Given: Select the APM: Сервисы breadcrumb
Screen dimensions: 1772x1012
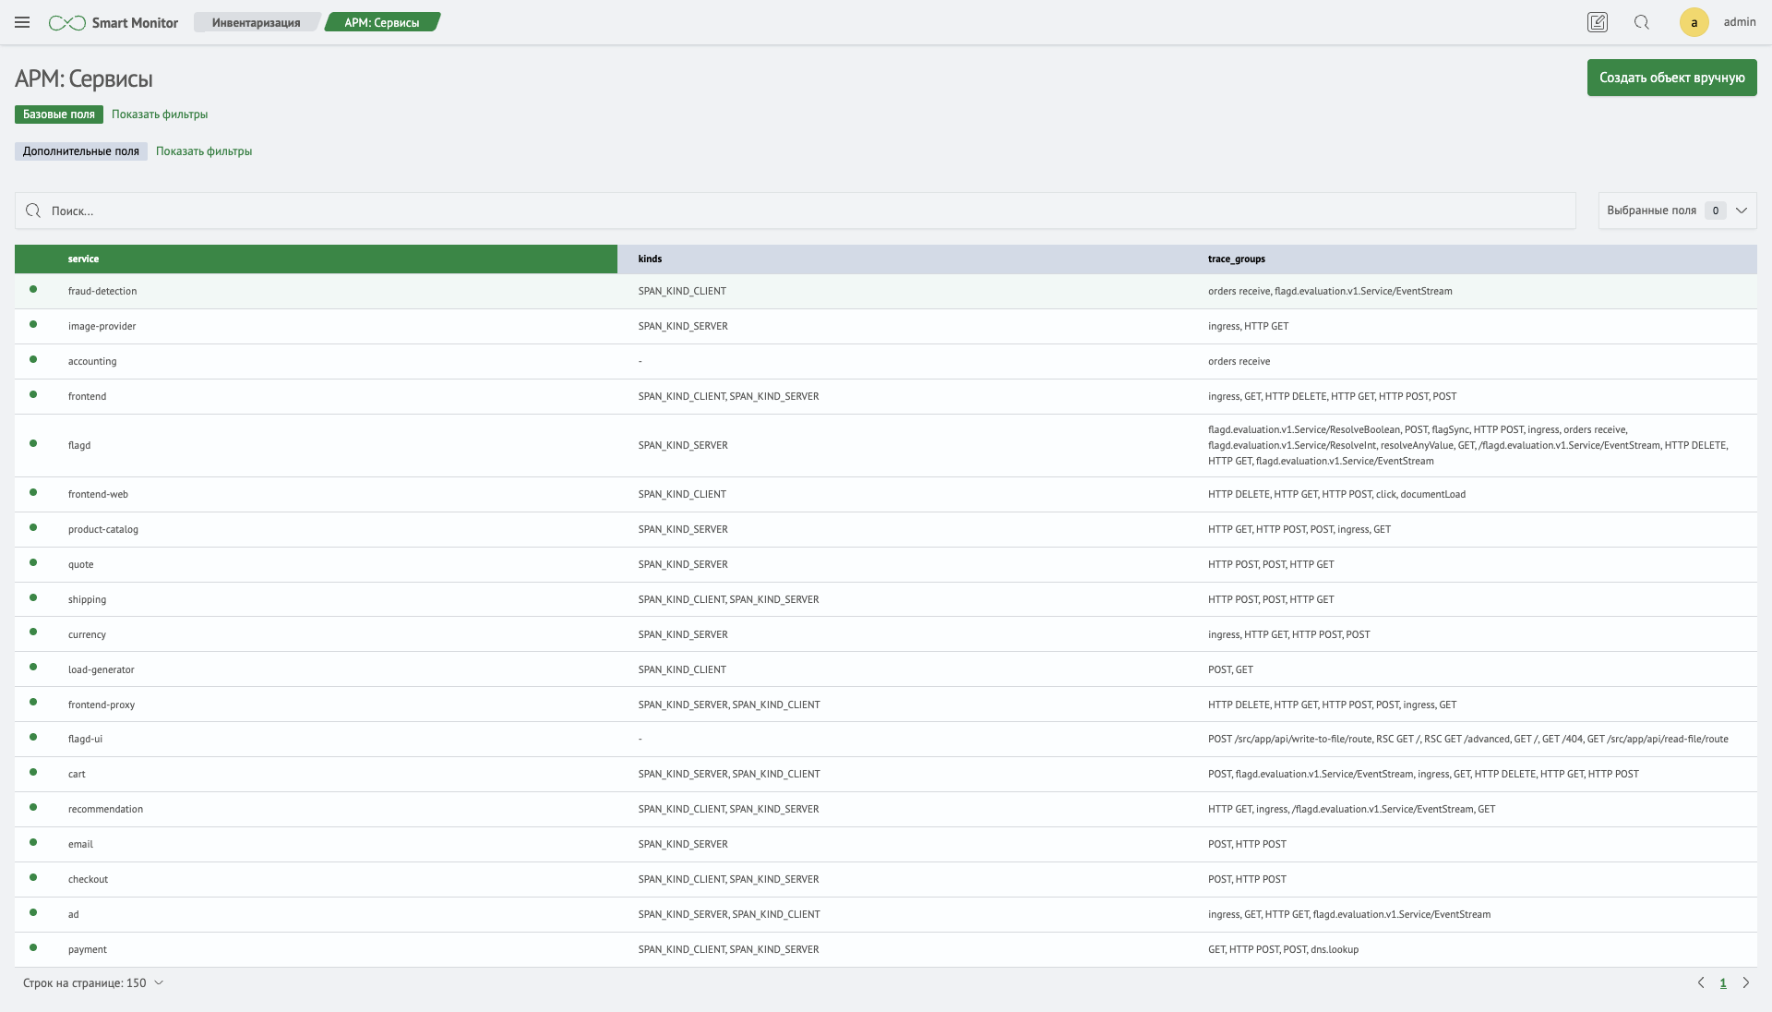Looking at the screenshot, I should (x=382, y=22).
